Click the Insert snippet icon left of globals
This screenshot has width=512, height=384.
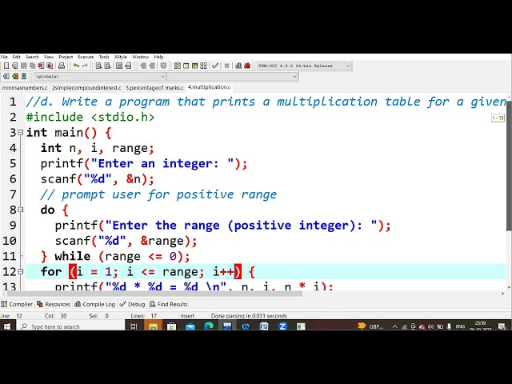6,77
